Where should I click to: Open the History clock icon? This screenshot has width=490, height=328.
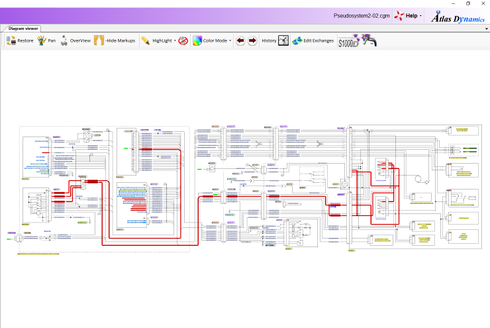[x=283, y=40]
